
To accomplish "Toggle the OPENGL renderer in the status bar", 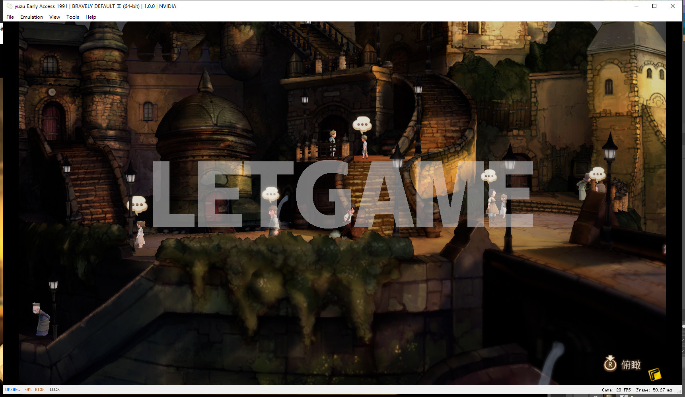I will click(12, 389).
